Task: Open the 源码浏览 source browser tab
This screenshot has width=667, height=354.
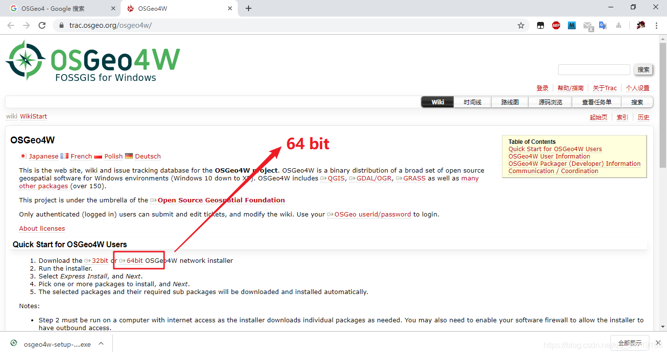Action: pyautogui.click(x=550, y=102)
